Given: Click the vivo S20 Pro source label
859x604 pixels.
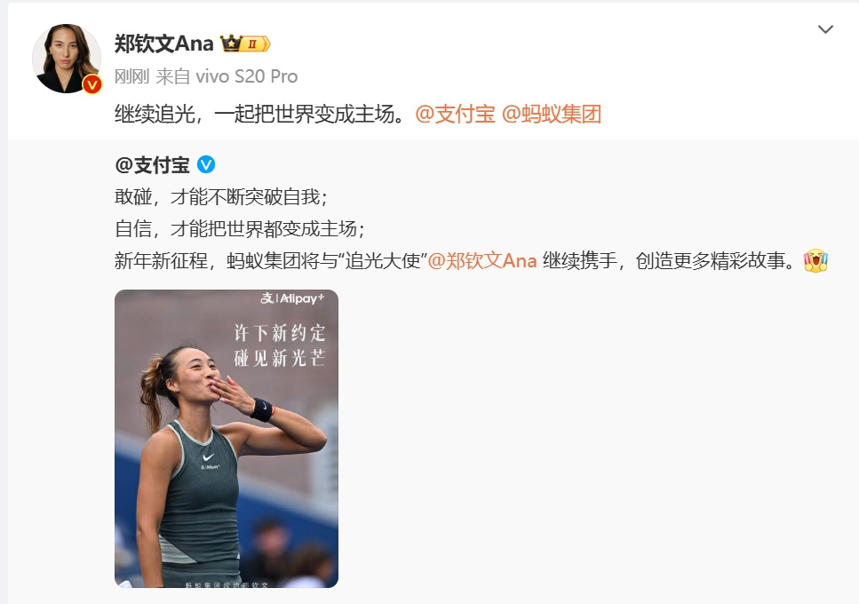Looking at the screenshot, I should pyautogui.click(x=247, y=76).
